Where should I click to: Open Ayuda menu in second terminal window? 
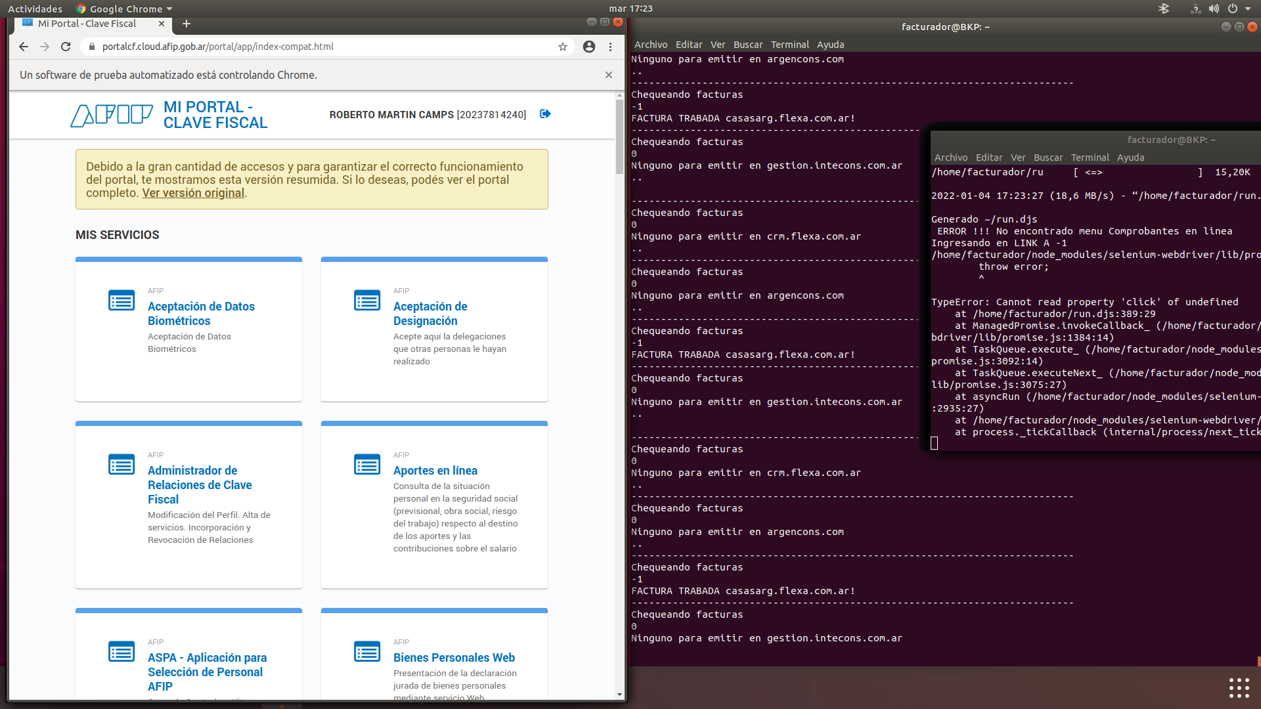point(1131,158)
